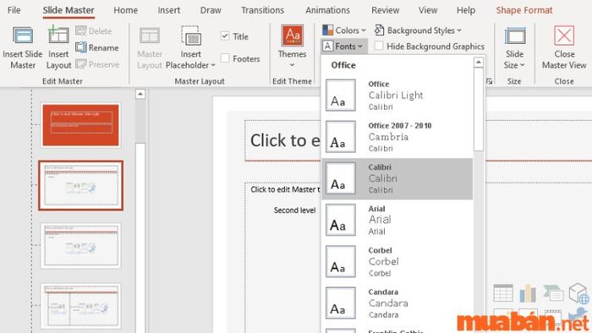This screenshot has height=333, width=592.
Task: Check Hide Background Graphics
Action: 379,46
